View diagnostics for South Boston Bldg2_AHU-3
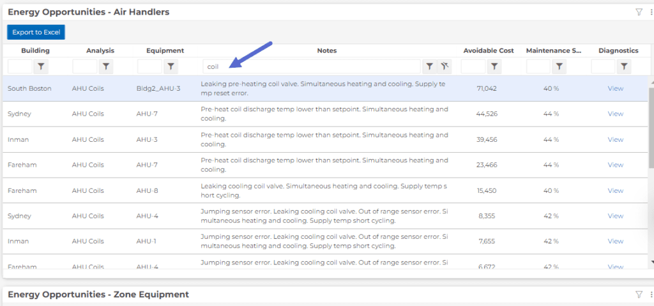654x306 pixels. click(x=615, y=89)
